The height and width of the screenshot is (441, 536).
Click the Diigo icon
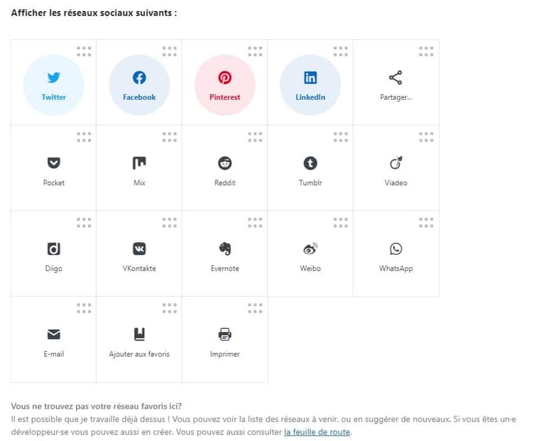click(x=54, y=249)
